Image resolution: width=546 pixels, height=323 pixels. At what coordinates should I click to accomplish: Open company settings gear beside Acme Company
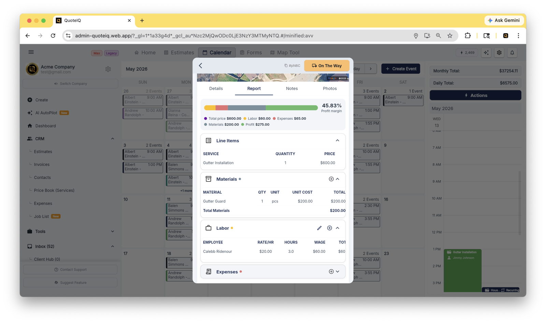pyautogui.click(x=108, y=69)
